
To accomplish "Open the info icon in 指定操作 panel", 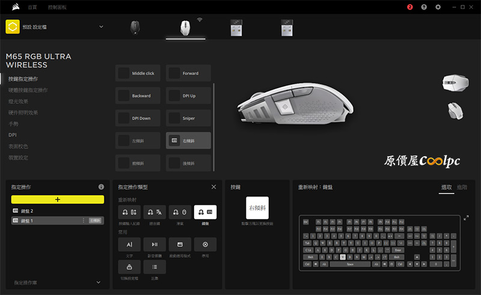I will [101, 187].
